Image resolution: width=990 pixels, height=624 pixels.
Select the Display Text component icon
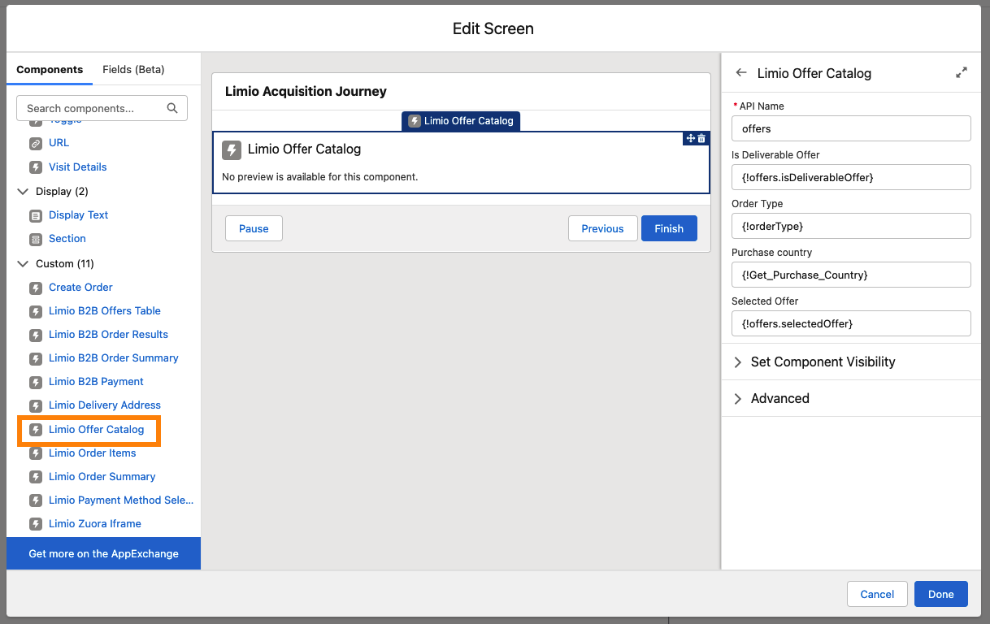click(35, 215)
